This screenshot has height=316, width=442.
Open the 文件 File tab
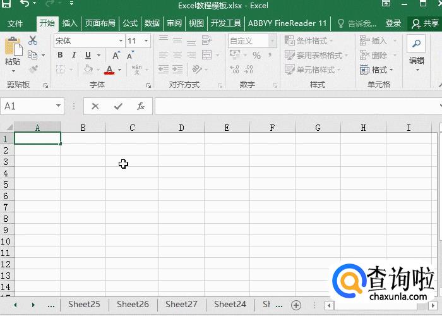pos(15,23)
